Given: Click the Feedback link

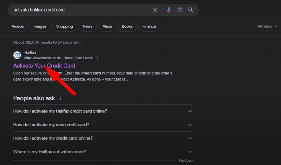Looking at the screenshot, I should coord(186,161).
